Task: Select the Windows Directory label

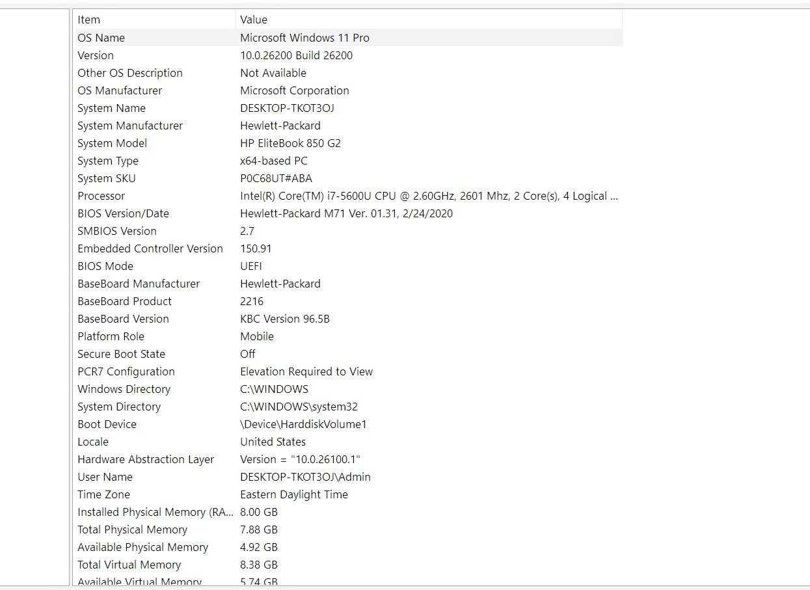Action: click(x=124, y=389)
